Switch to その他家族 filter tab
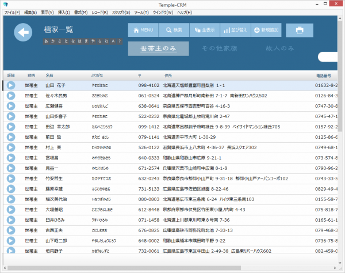 220,48
